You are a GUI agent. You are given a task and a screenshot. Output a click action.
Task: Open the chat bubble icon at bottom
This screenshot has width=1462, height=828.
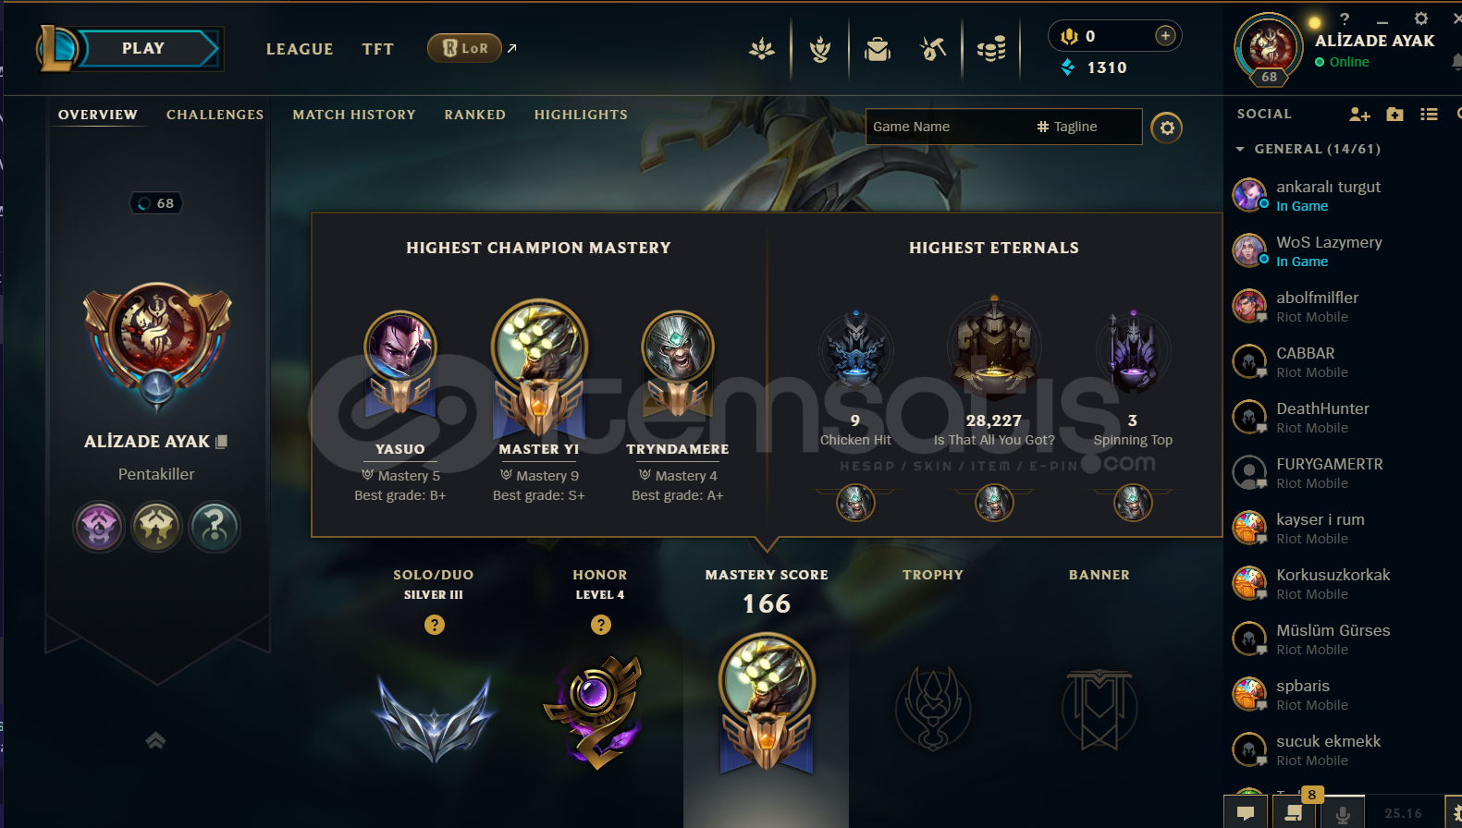coord(1246,813)
